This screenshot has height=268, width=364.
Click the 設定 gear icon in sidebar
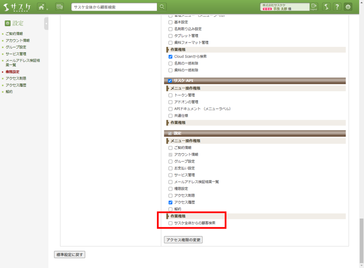(x=8, y=23)
